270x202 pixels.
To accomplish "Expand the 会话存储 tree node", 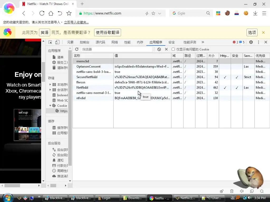I will tap(50, 90).
